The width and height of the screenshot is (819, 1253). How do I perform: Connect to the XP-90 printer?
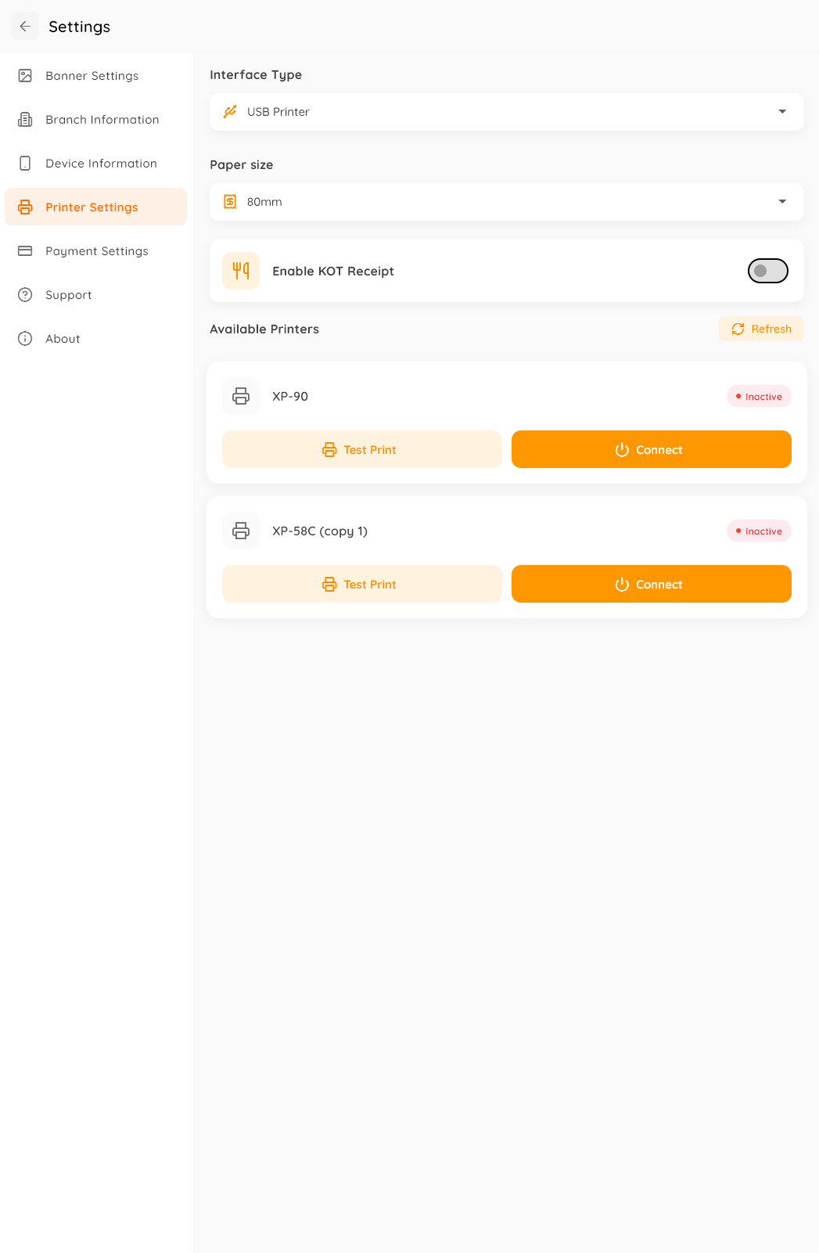[651, 449]
